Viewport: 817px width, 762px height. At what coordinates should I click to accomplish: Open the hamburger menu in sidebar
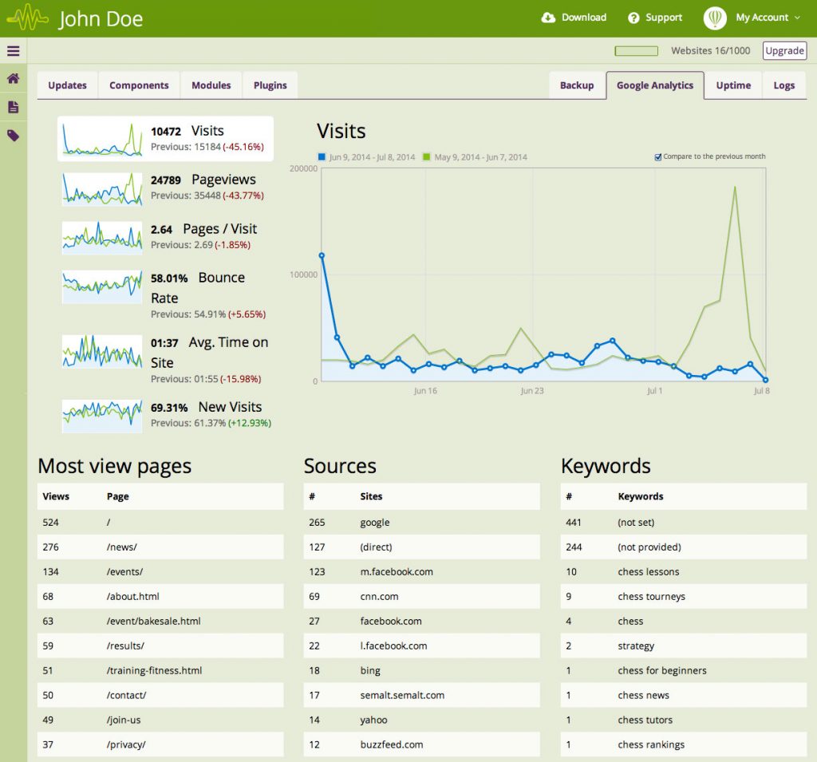[13, 51]
